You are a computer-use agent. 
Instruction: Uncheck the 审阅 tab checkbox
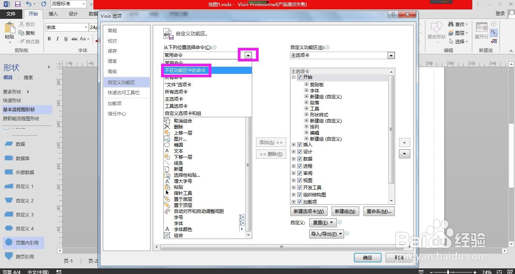coord(299,173)
